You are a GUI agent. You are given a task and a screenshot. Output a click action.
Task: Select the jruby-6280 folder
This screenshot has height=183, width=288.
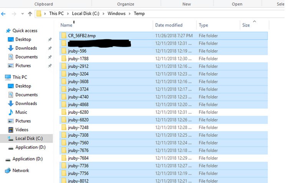(x=164, y=112)
